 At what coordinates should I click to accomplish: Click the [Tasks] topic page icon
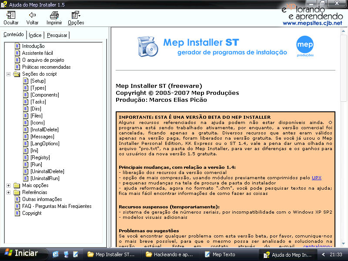26,102
